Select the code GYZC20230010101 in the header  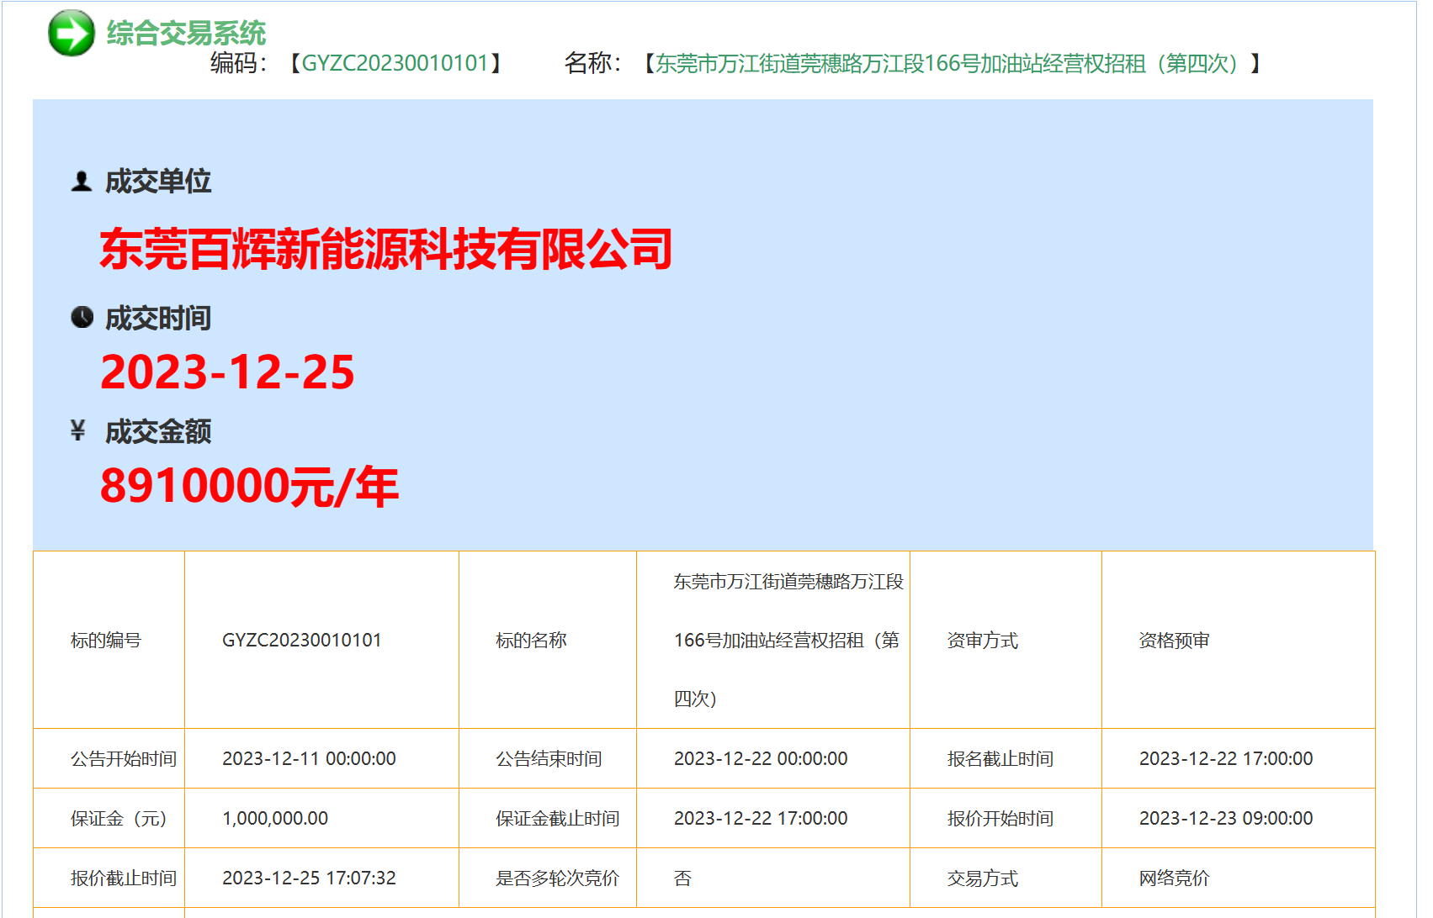click(x=395, y=63)
